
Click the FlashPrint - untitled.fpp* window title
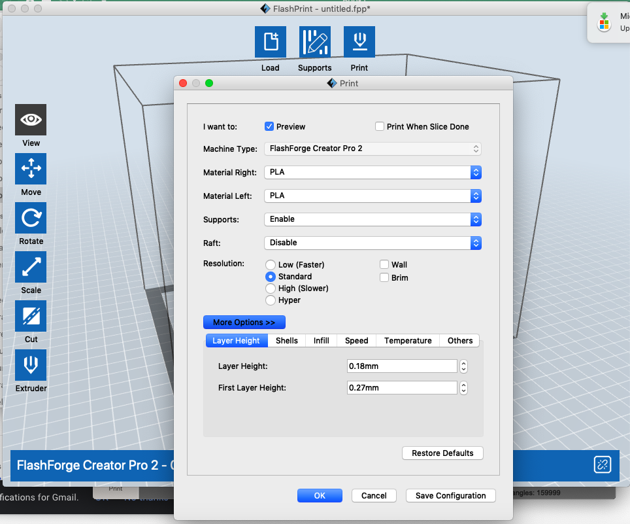(322, 9)
